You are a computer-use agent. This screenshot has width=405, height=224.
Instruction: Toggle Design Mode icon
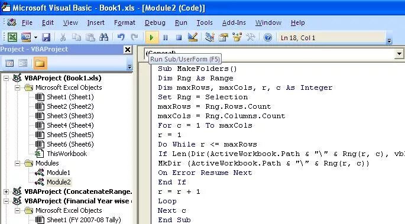coord(193,37)
